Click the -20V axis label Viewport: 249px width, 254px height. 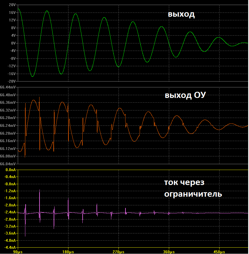(x=12, y=81)
